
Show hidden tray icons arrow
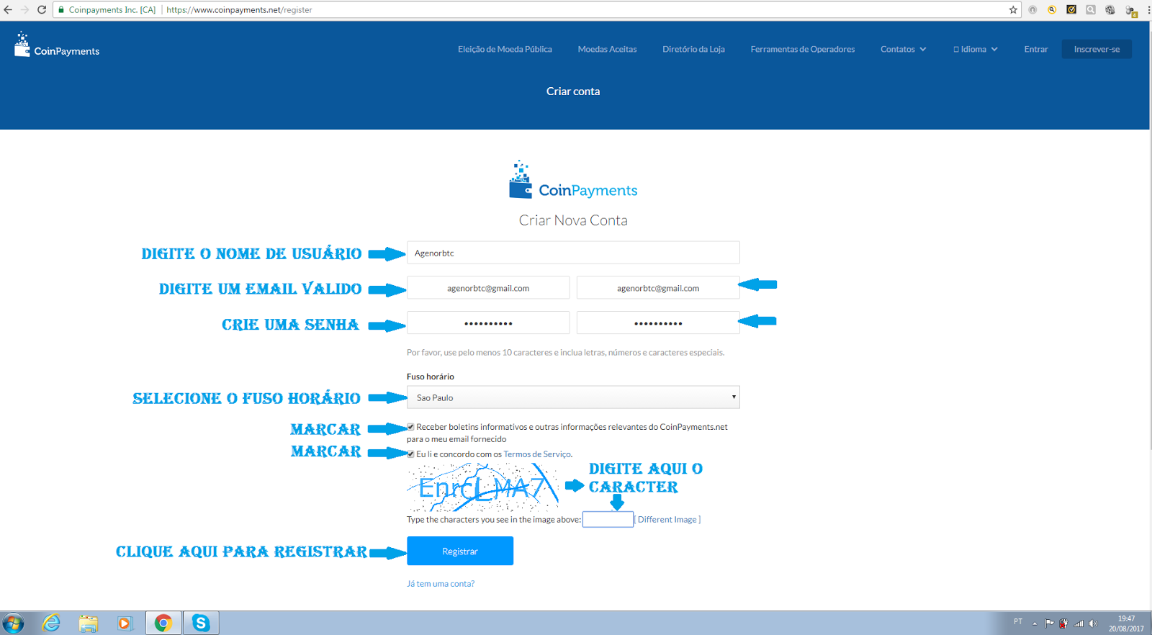click(1035, 623)
